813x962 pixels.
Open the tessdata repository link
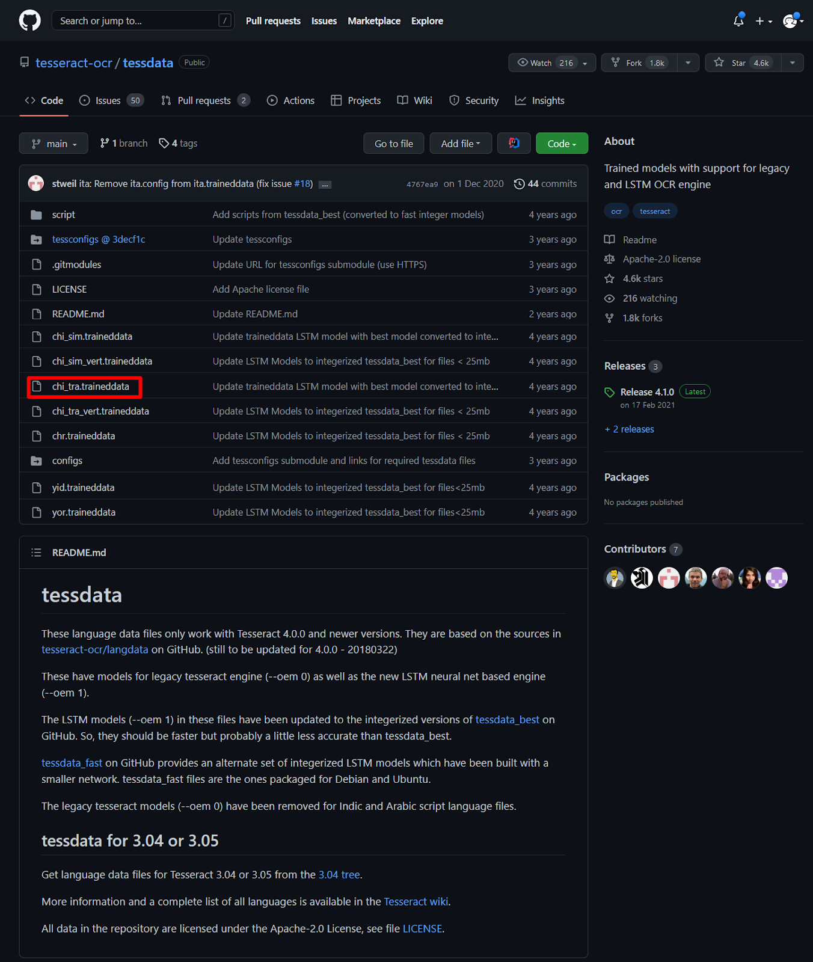click(148, 63)
